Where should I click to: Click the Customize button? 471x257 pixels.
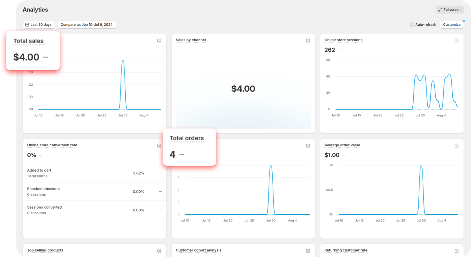[452, 25]
